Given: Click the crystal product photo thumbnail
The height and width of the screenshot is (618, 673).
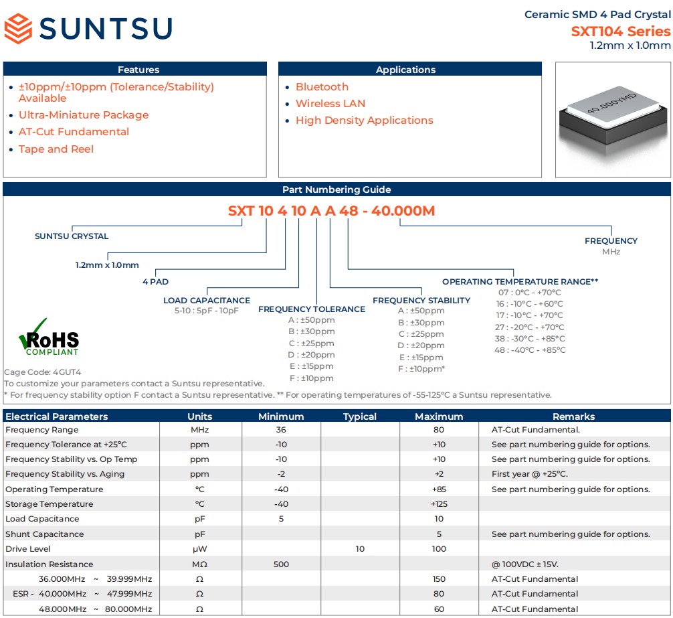Looking at the screenshot, I should pyautogui.click(x=613, y=119).
